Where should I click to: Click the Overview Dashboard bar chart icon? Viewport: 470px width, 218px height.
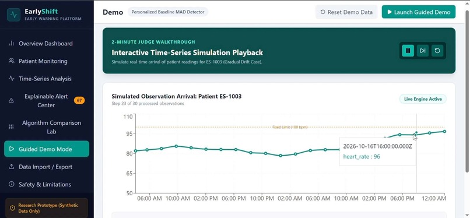(x=12, y=43)
